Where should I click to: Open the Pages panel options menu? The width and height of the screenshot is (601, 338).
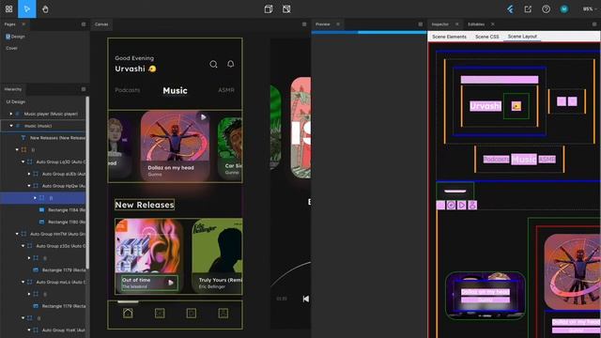coord(84,24)
